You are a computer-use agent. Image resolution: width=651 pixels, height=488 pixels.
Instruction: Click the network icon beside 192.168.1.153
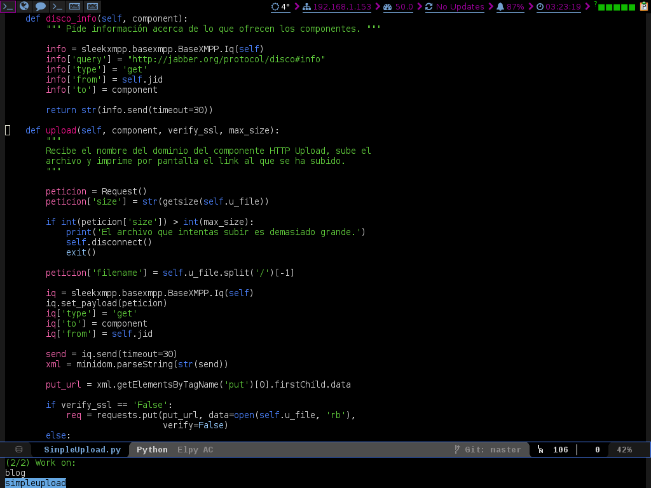(x=306, y=6)
